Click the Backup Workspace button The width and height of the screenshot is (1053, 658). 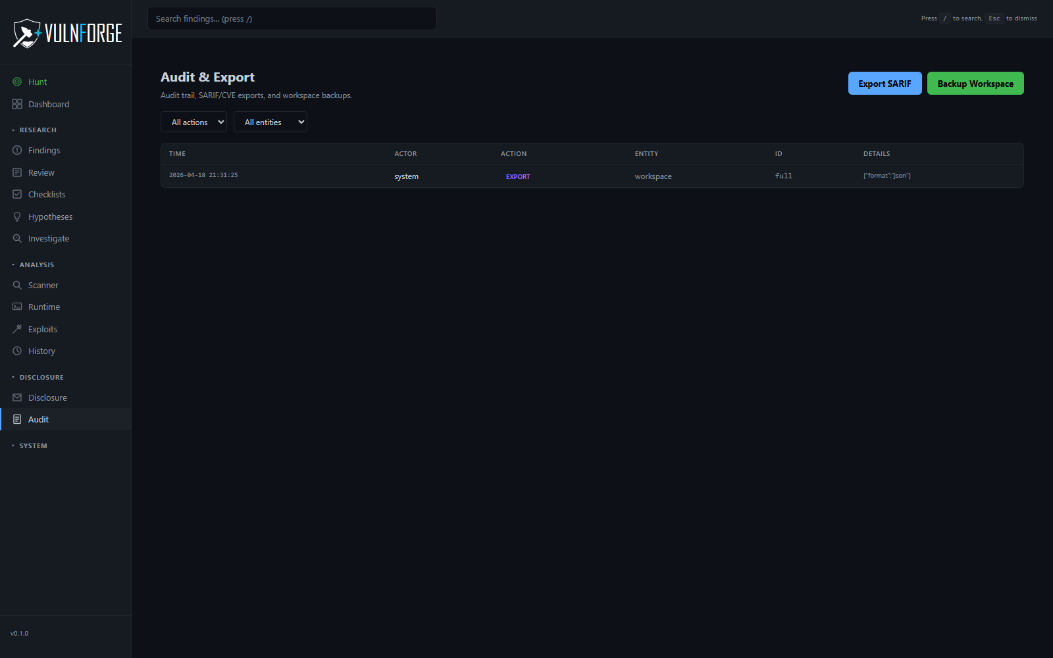[x=975, y=83]
